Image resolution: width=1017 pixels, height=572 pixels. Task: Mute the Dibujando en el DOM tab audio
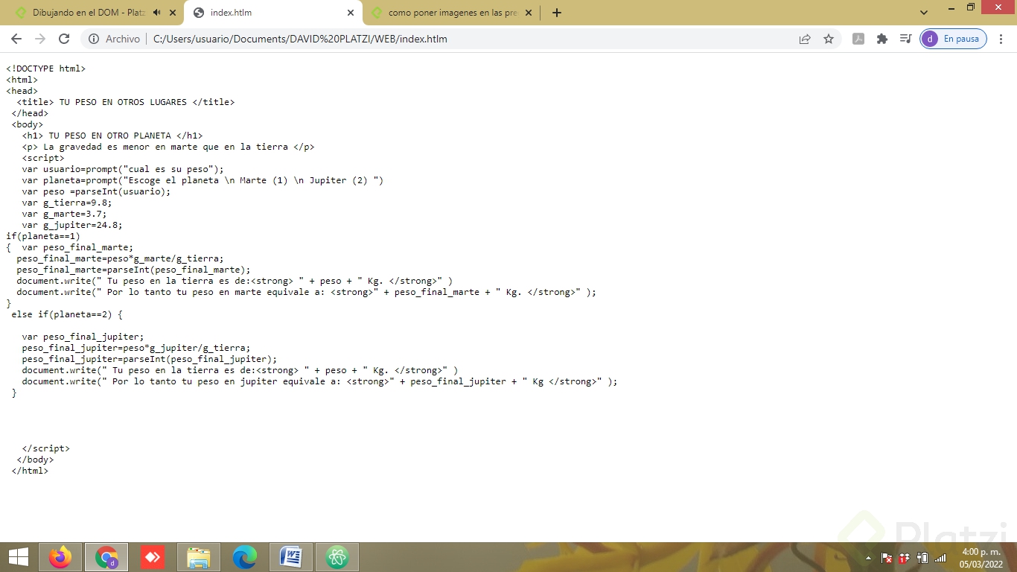tap(157, 13)
